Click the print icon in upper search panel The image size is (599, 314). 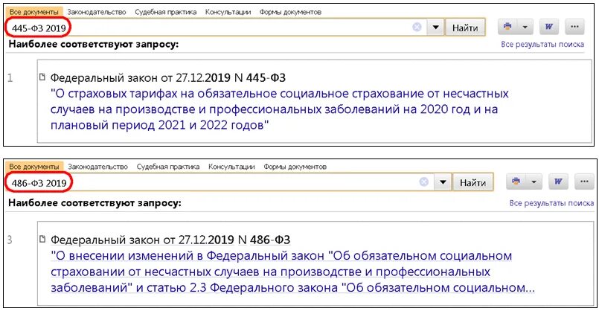507,27
